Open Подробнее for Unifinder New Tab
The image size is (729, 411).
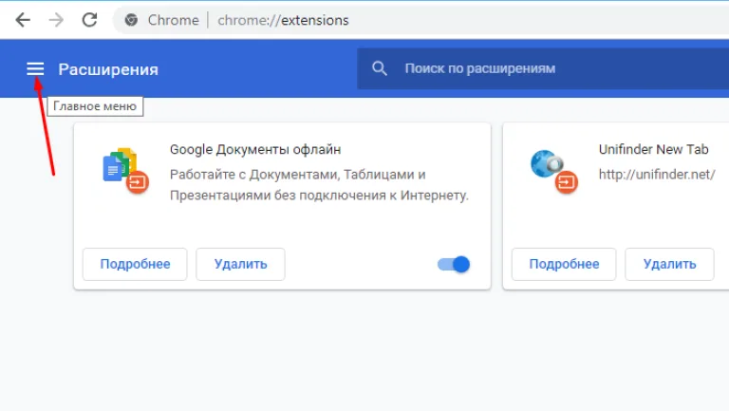[x=564, y=264]
